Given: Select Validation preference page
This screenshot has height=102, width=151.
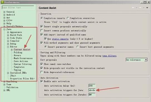Looking at the screenshot, I should [x=12, y=87].
